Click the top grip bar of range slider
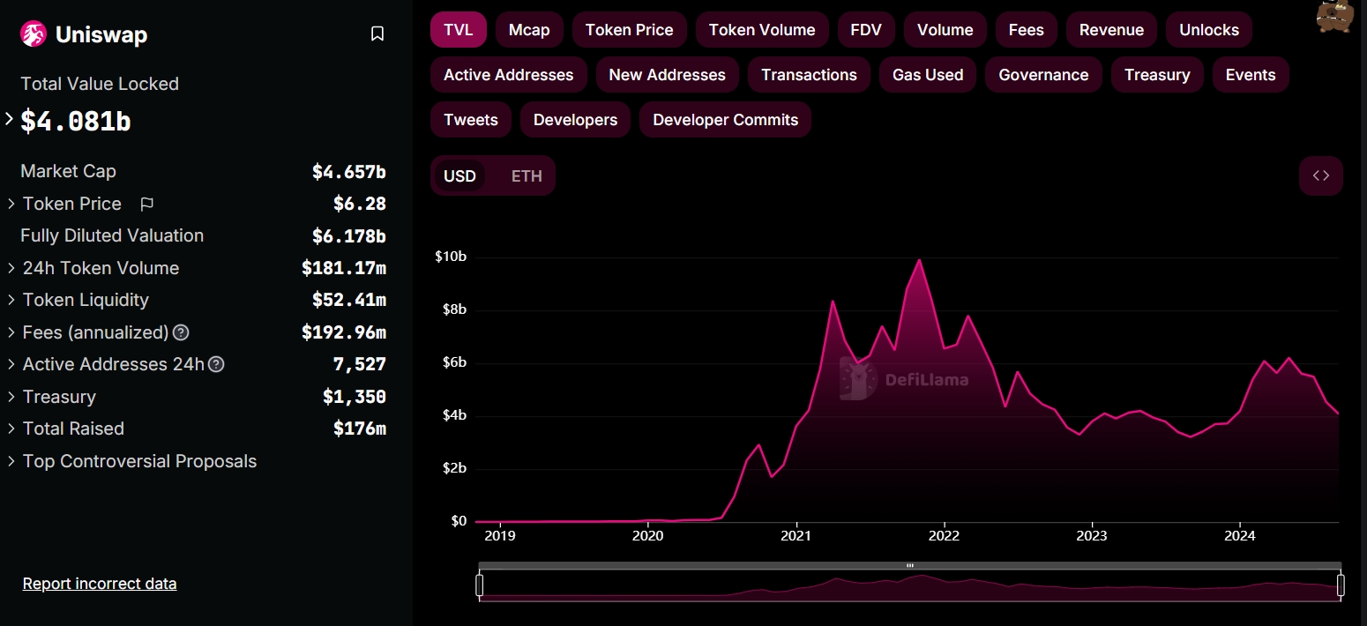 [x=910, y=565]
